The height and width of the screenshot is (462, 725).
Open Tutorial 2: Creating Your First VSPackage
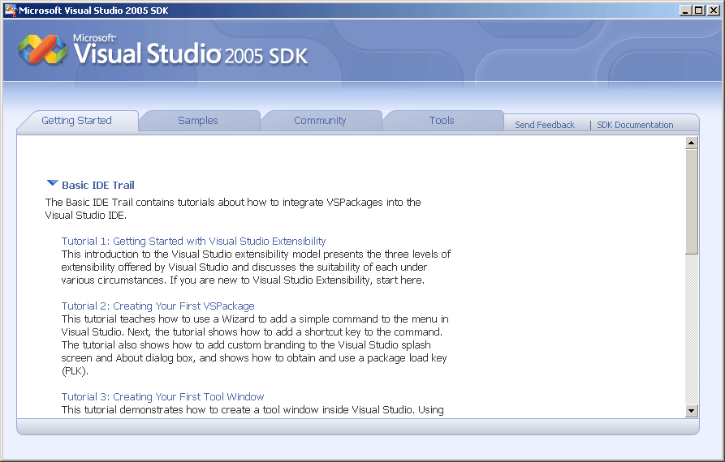click(158, 306)
